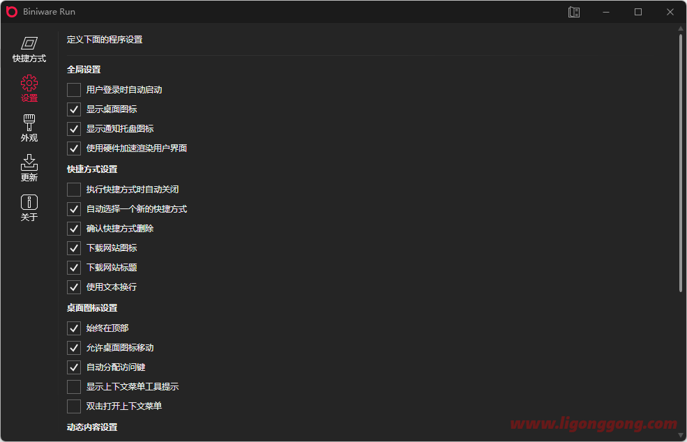
Task: Click the Biniware Run logo icon
Action: (12, 12)
